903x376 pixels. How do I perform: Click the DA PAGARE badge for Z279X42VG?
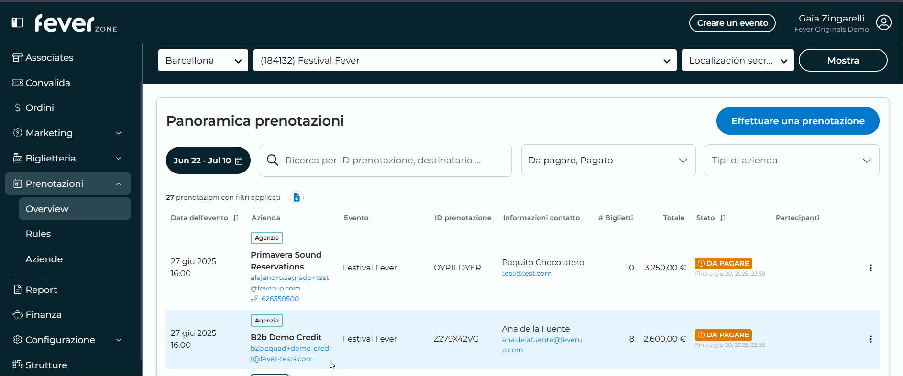(x=723, y=335)
